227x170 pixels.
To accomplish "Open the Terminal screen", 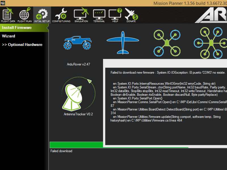I will click(99, 16).
